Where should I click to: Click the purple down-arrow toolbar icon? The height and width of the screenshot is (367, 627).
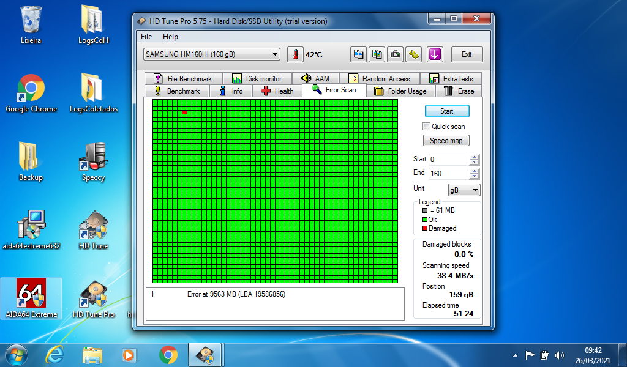point(435,54)
